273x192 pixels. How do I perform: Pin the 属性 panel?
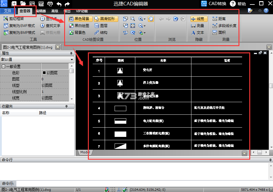point(71,53)
